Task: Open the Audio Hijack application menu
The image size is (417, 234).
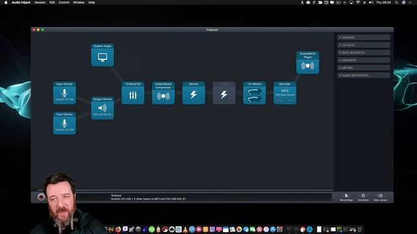Action: [x=21, y=3]
